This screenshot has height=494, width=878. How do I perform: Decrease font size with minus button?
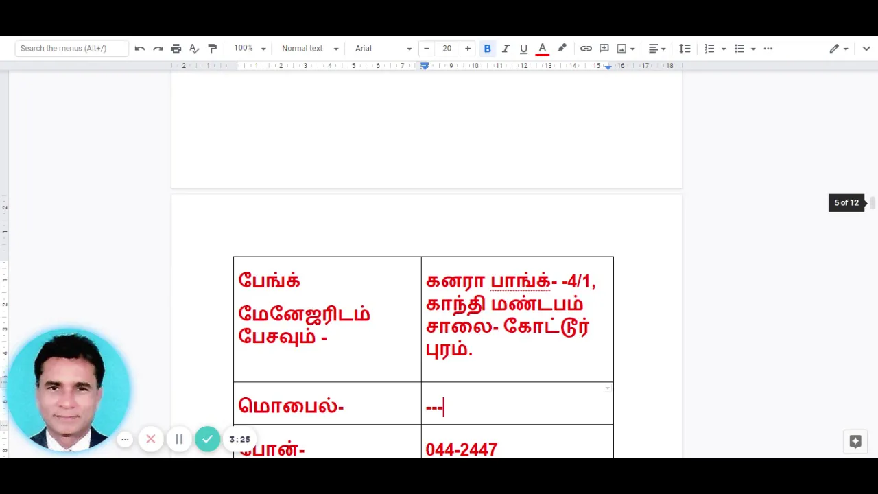[x=427, y=49]
